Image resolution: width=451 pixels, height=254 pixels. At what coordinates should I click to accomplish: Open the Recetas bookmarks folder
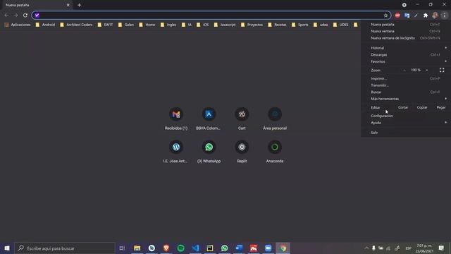[277, 25]
